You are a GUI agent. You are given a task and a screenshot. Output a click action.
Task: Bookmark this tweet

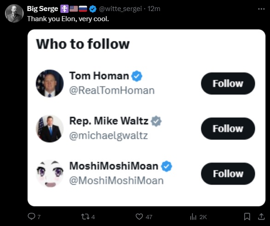(x=247, y=216)
